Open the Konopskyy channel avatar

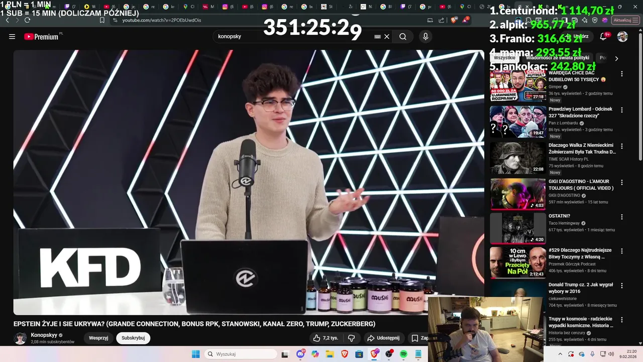(x=20, y=338)
